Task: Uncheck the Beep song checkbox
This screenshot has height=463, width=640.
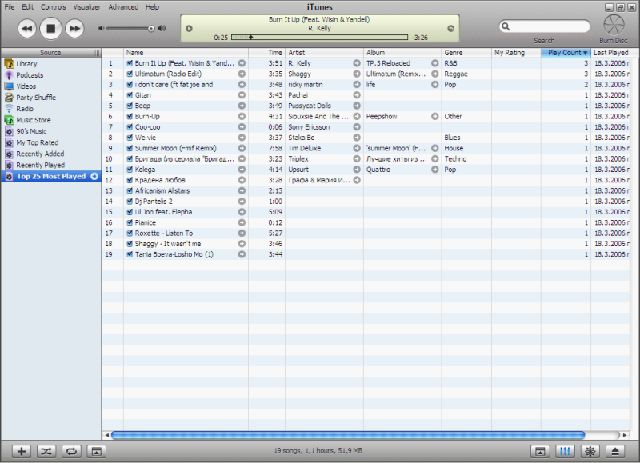Action: pos(130,106)
